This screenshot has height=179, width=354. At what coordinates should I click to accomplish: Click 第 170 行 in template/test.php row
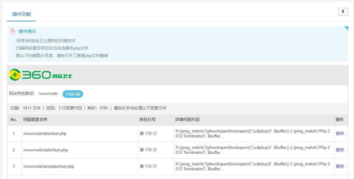pos(148,166)
